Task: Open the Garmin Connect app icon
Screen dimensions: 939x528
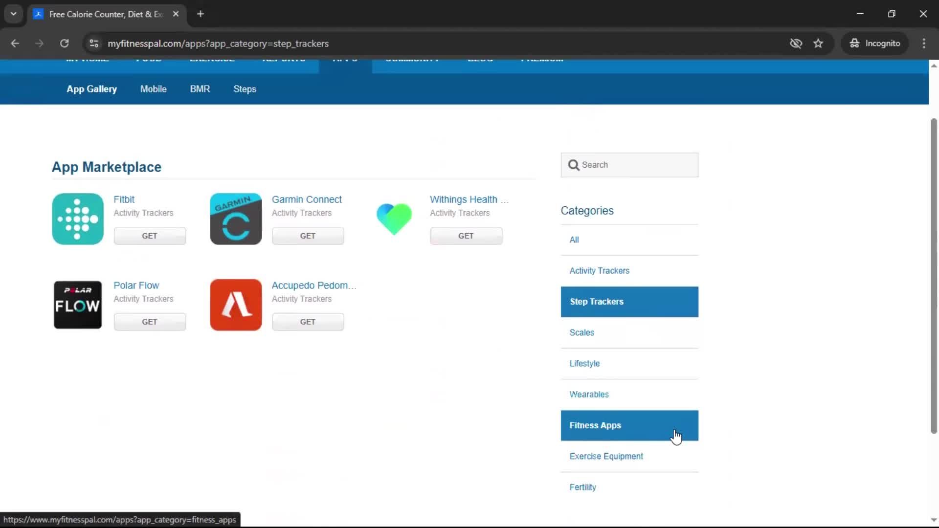Action: click(x=236, y=219)
